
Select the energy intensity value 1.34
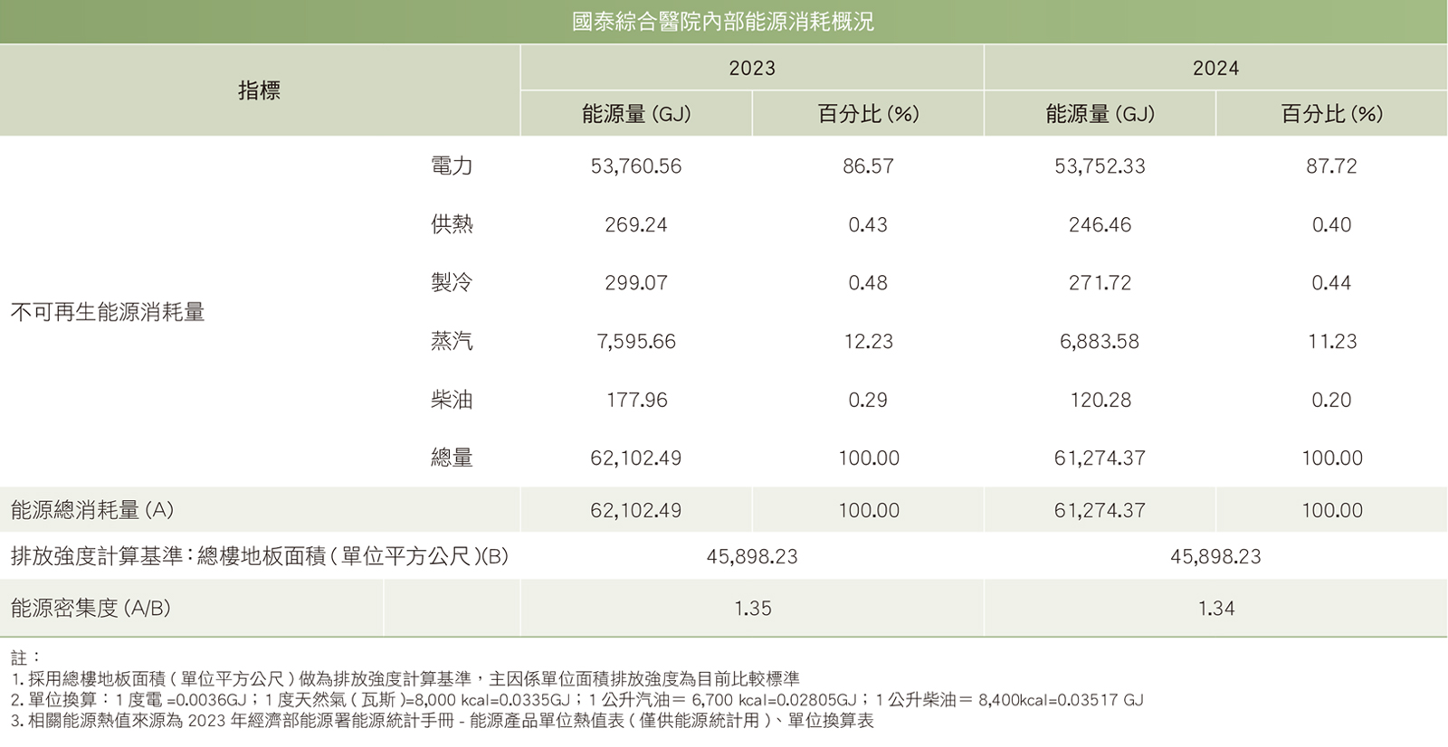[1216, 609]
